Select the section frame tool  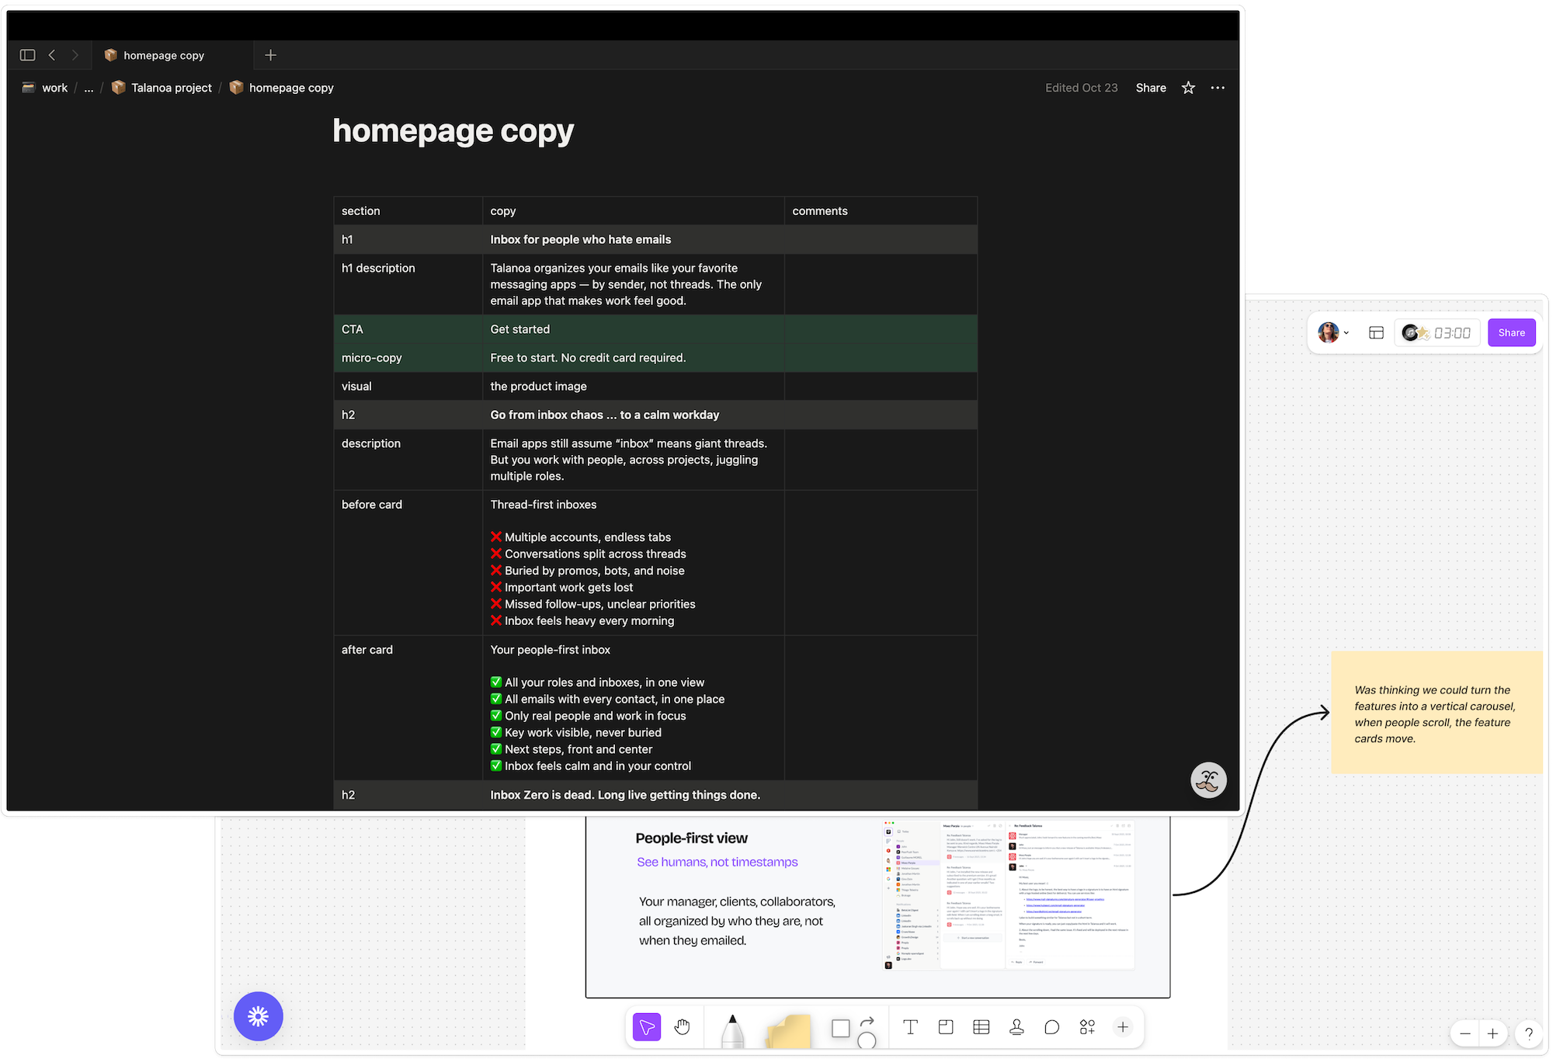click(x=946, y=1028)
